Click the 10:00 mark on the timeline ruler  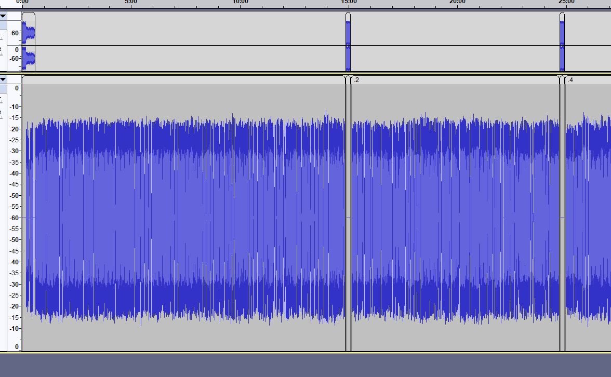[x=240, y=2]
